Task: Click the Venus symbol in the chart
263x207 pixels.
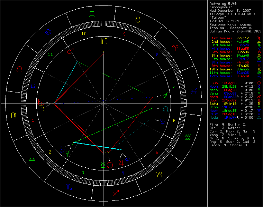Action: (67, 154)
